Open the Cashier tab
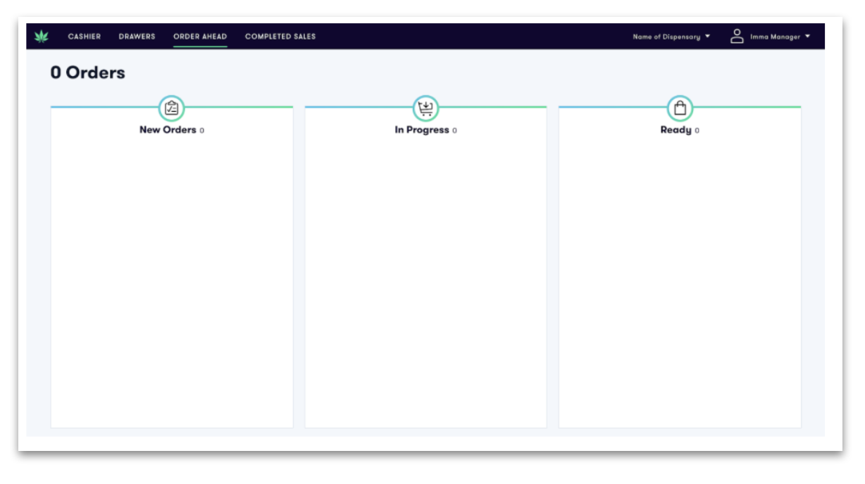865x484 pixels. click(x=85, y=37)
